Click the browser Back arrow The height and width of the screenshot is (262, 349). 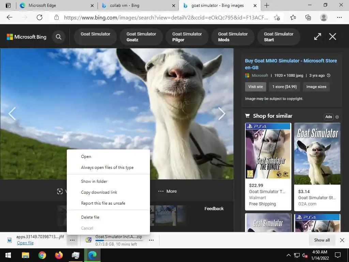tap(9, 17)
